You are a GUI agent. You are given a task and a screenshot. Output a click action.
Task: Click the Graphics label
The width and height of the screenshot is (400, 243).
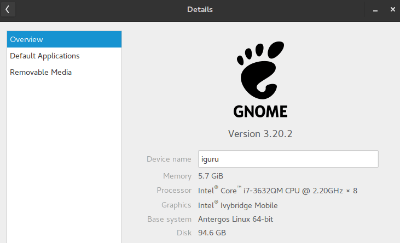(176, 205)
